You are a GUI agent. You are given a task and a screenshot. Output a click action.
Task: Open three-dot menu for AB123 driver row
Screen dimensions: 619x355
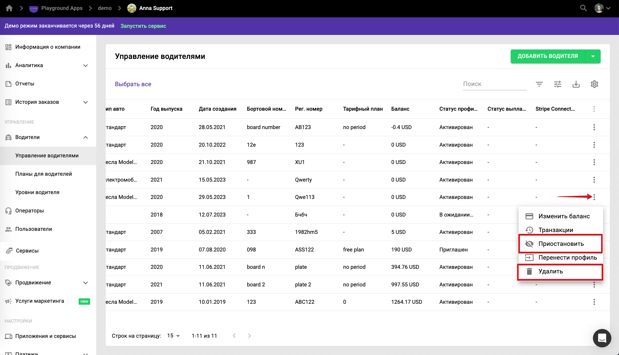coord(594,127)
